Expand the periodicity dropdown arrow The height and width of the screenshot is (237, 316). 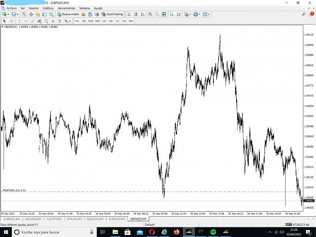tap(199, 14)
